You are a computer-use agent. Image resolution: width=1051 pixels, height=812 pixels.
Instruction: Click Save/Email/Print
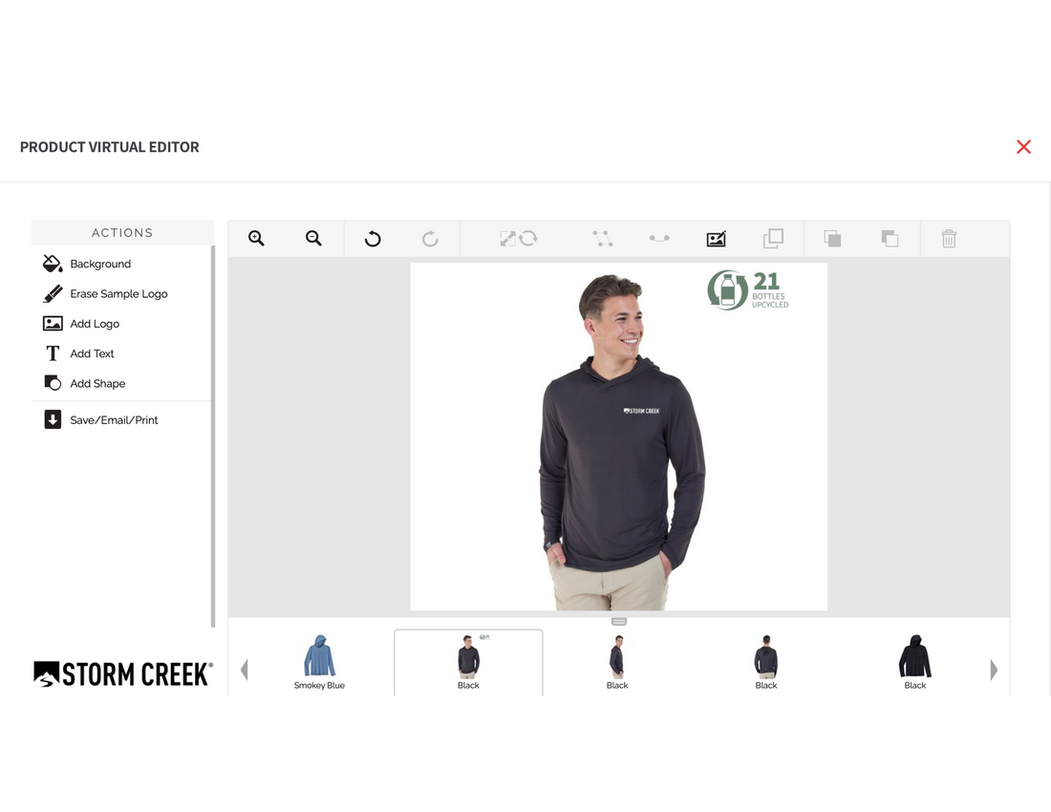[113, 420]
